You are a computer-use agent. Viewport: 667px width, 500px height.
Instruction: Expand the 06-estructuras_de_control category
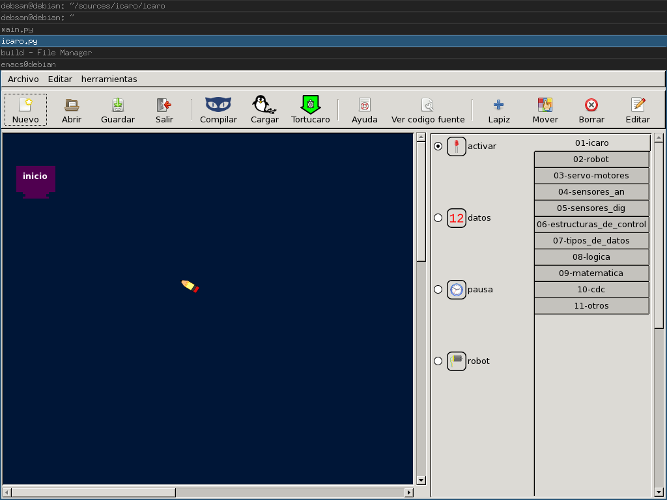click(591, 225)
